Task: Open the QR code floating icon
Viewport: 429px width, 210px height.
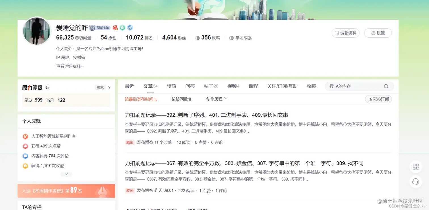Action: (x=416, y=167)
